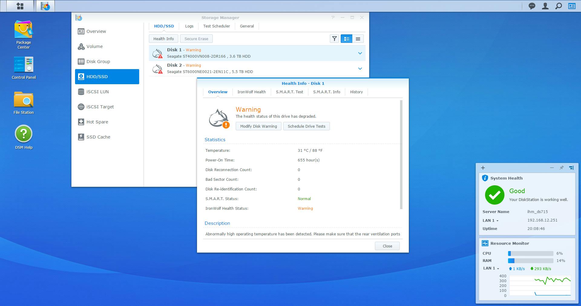The height and width of the screenshot is (306, 581).
Task: Open LAN 1 dropdown in Resource Monitor widget
Action: click(x=491, y=268)
